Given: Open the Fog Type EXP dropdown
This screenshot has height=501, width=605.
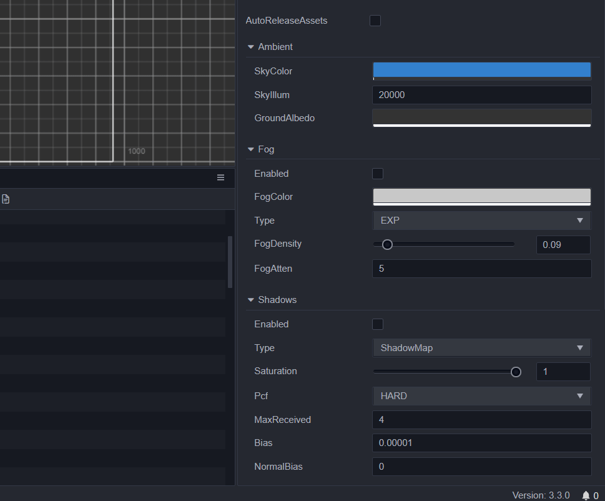Looking at the screenshot, I should (x=481, y=221).
